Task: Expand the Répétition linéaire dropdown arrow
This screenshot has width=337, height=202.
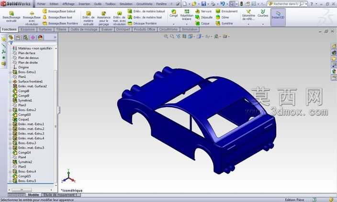Action: [x=187, y=24]
